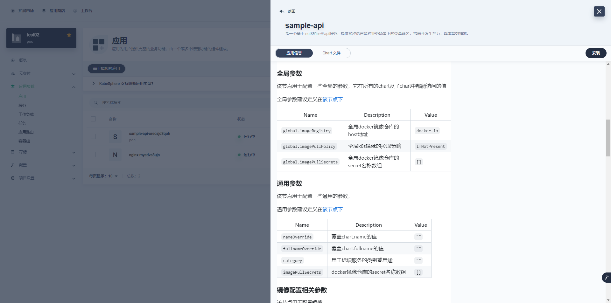Click the back arrow icon beside 返回
Viewport: 611px width, 303px height.
281,11
